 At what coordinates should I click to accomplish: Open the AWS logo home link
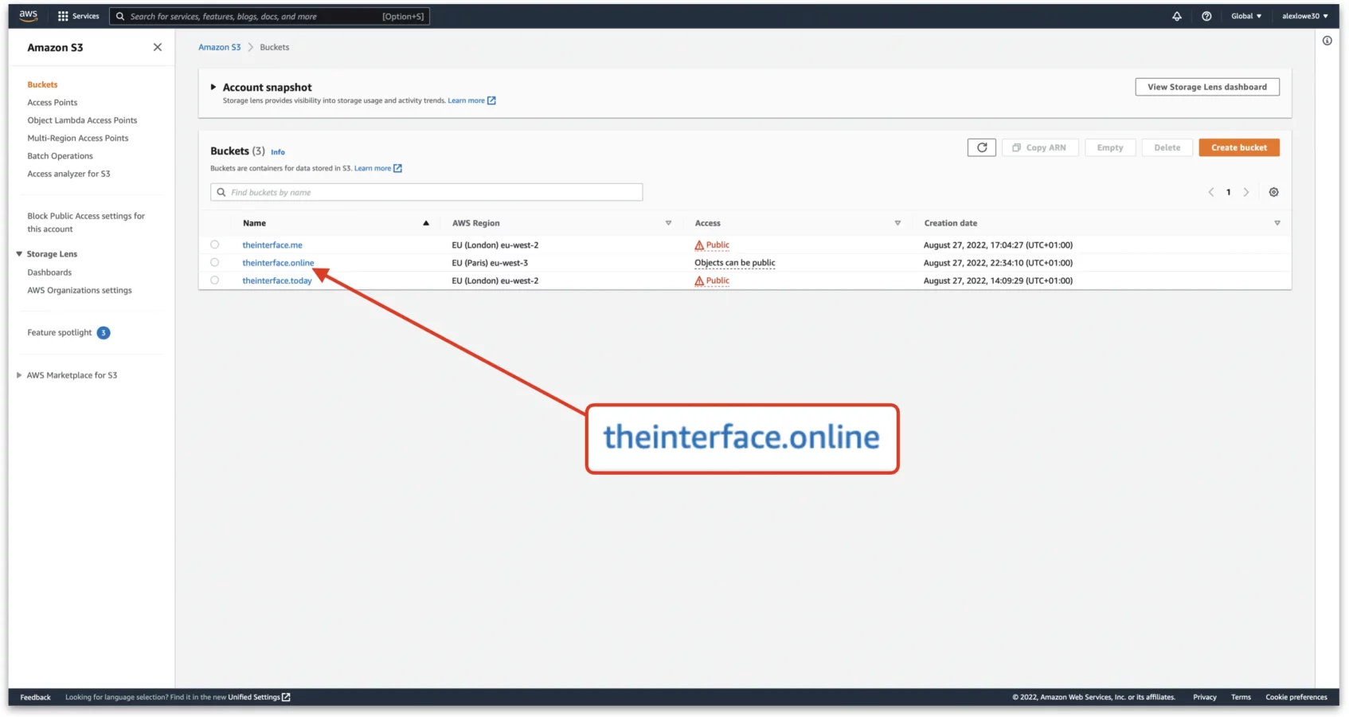pos(29,16)
